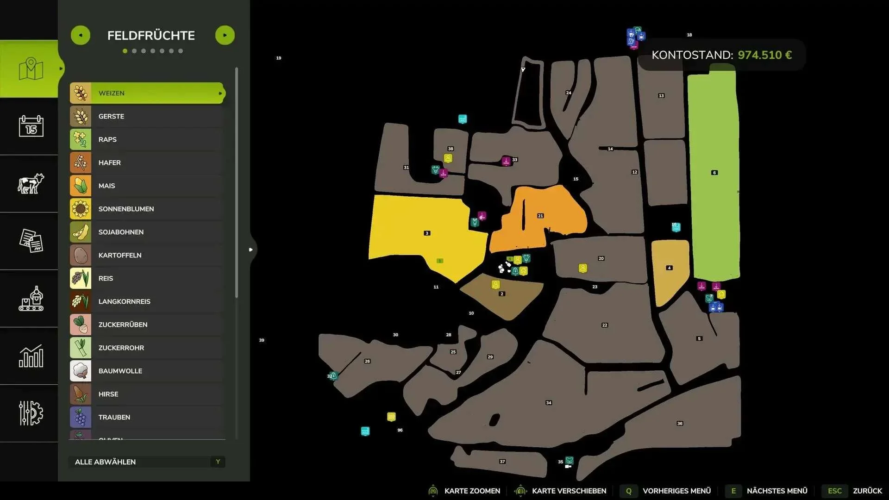Select the second page indicator dot
Image resolution: width=889 pixels, height=500 pixels.
134,51
